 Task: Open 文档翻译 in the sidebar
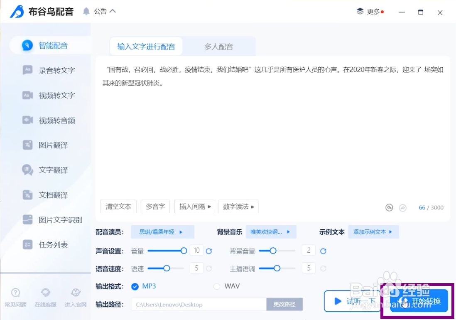[53, 195]
